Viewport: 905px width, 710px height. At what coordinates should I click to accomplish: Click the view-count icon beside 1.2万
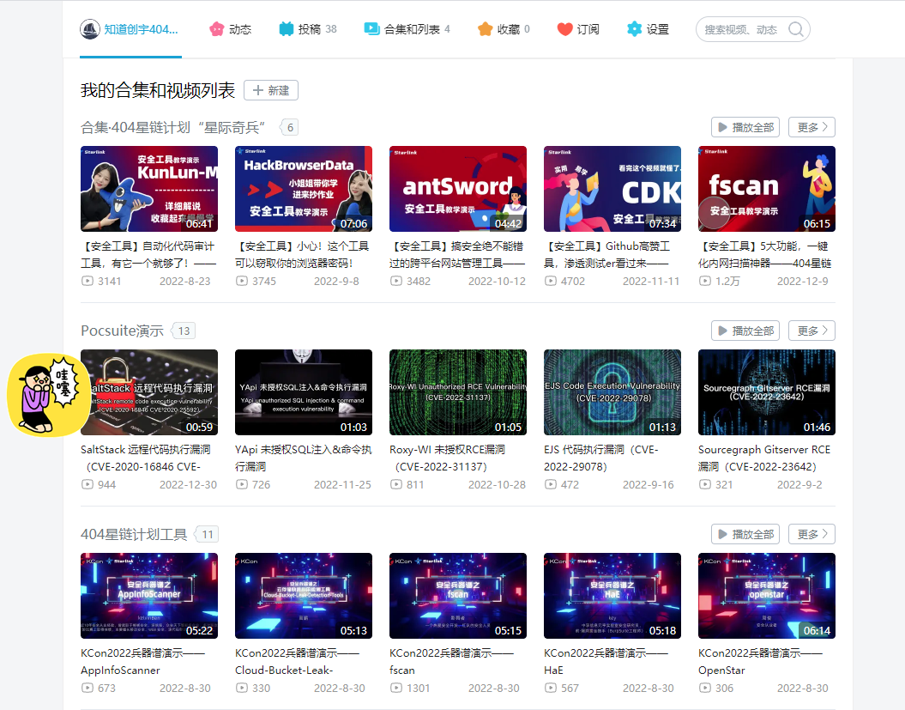(705, 281)
